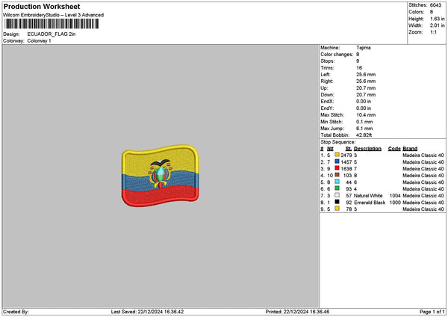Image resolution: width=448 pixels, height=317 pixels.
Task: Click the 'Description' column header
Action: (367, 149)
